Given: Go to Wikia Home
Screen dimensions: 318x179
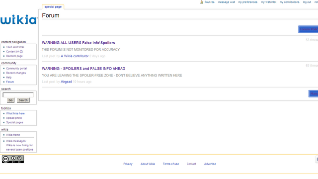Looking at the screenshot, I should [13, 135].
